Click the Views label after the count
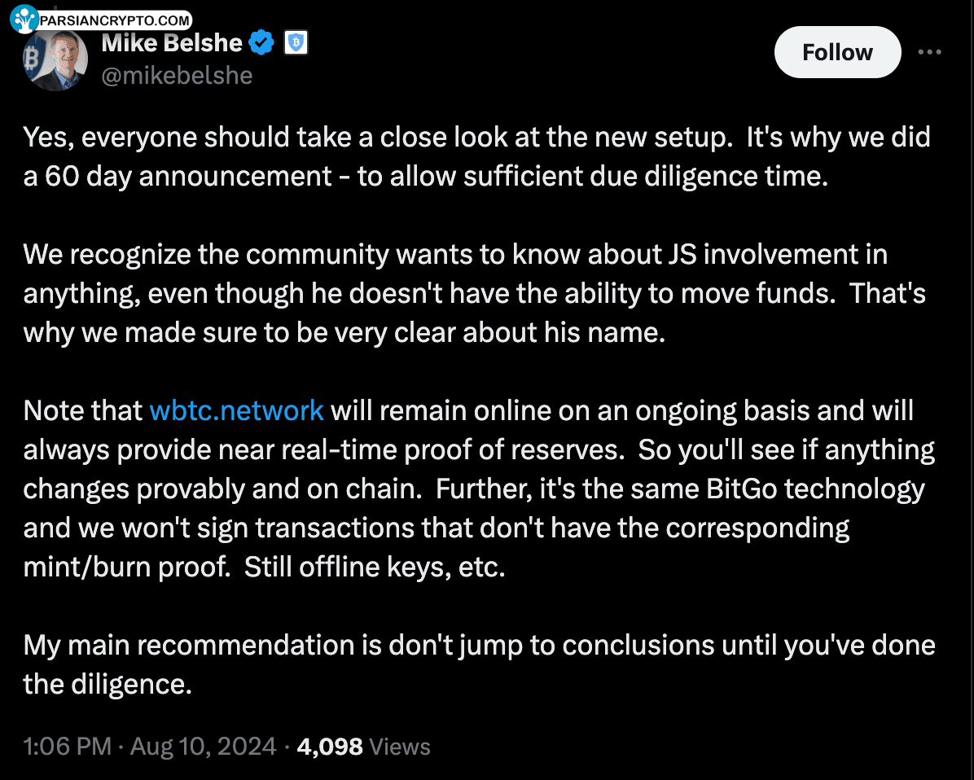 (400, 747)
